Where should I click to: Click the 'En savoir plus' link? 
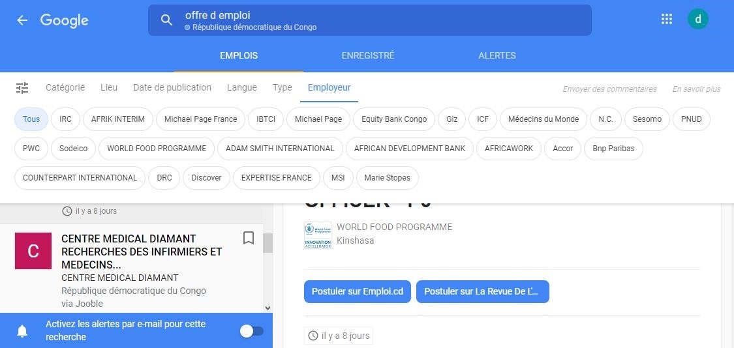(x=697, y=89)
